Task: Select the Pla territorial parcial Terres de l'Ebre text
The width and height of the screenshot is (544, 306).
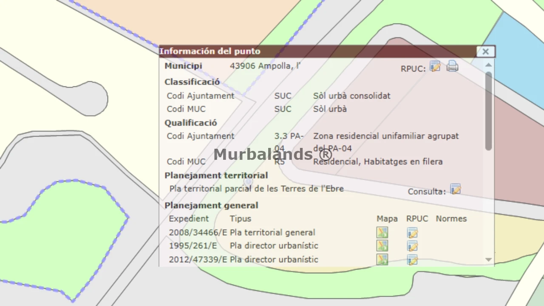Action: pos(256,188)
